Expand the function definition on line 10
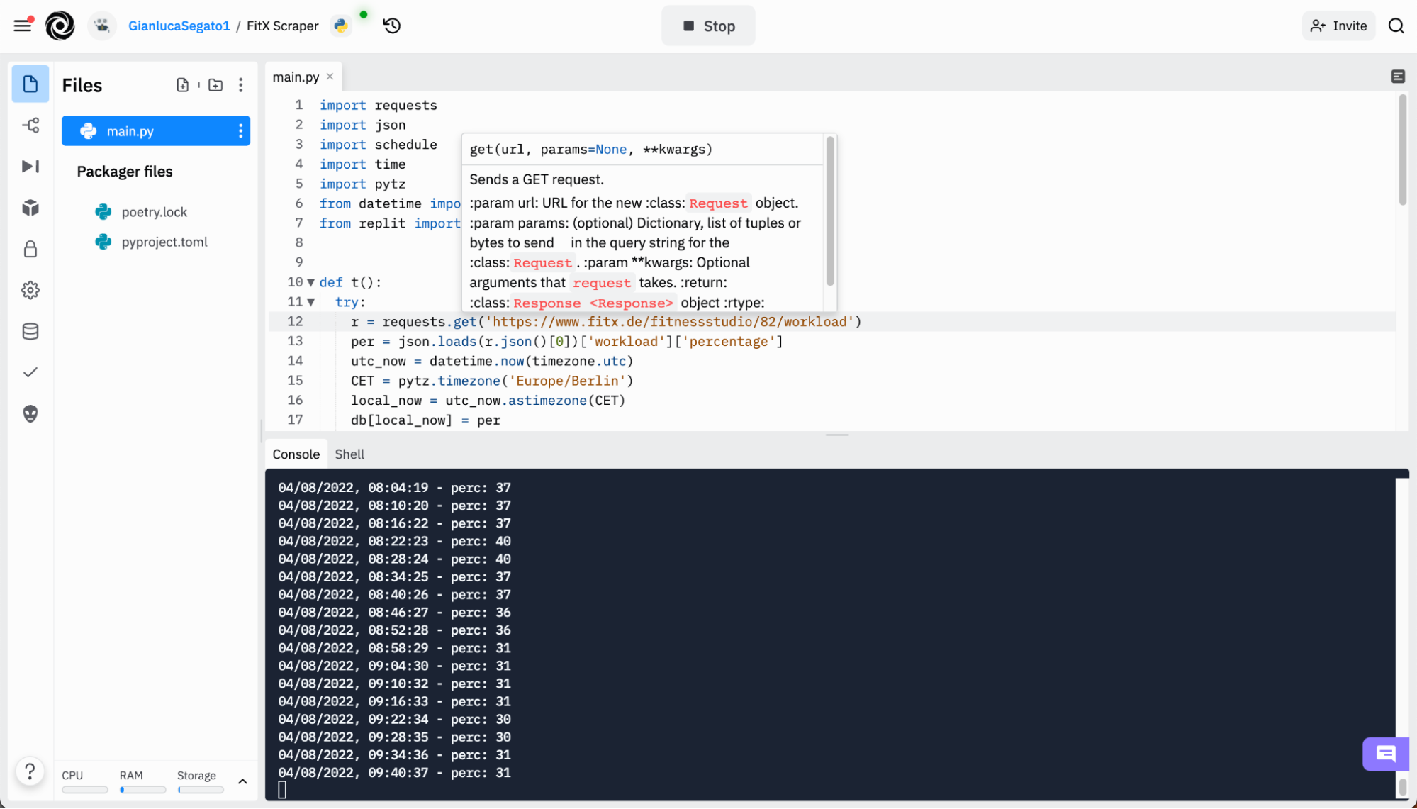 (x=310, y=282)
